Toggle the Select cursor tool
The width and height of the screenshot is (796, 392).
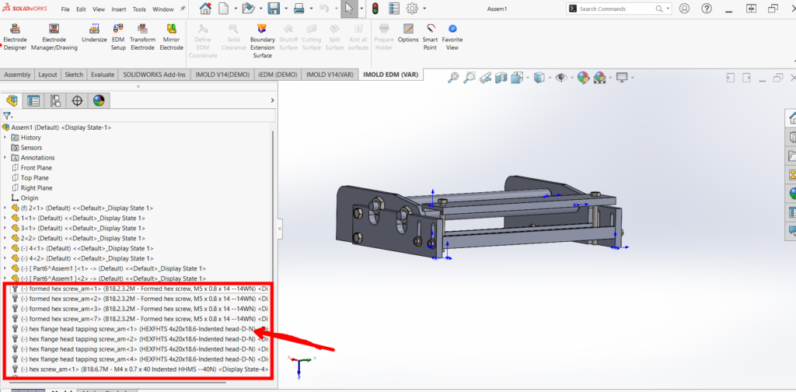(x=349, y=9)
